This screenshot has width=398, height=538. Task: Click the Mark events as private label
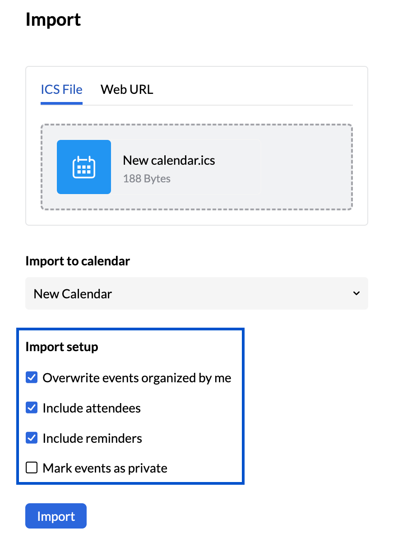pos(105,468)
